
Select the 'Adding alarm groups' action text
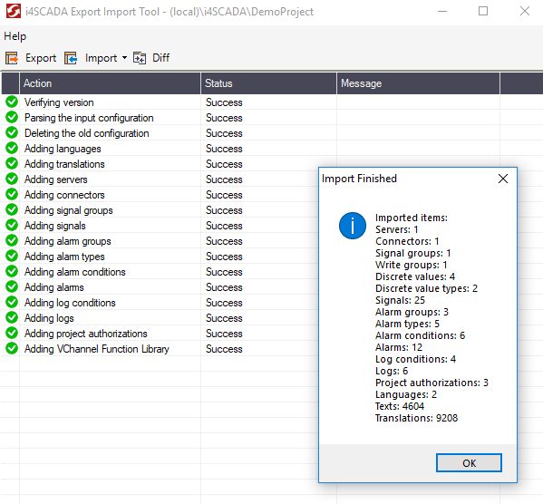click(x=67, y=241)
